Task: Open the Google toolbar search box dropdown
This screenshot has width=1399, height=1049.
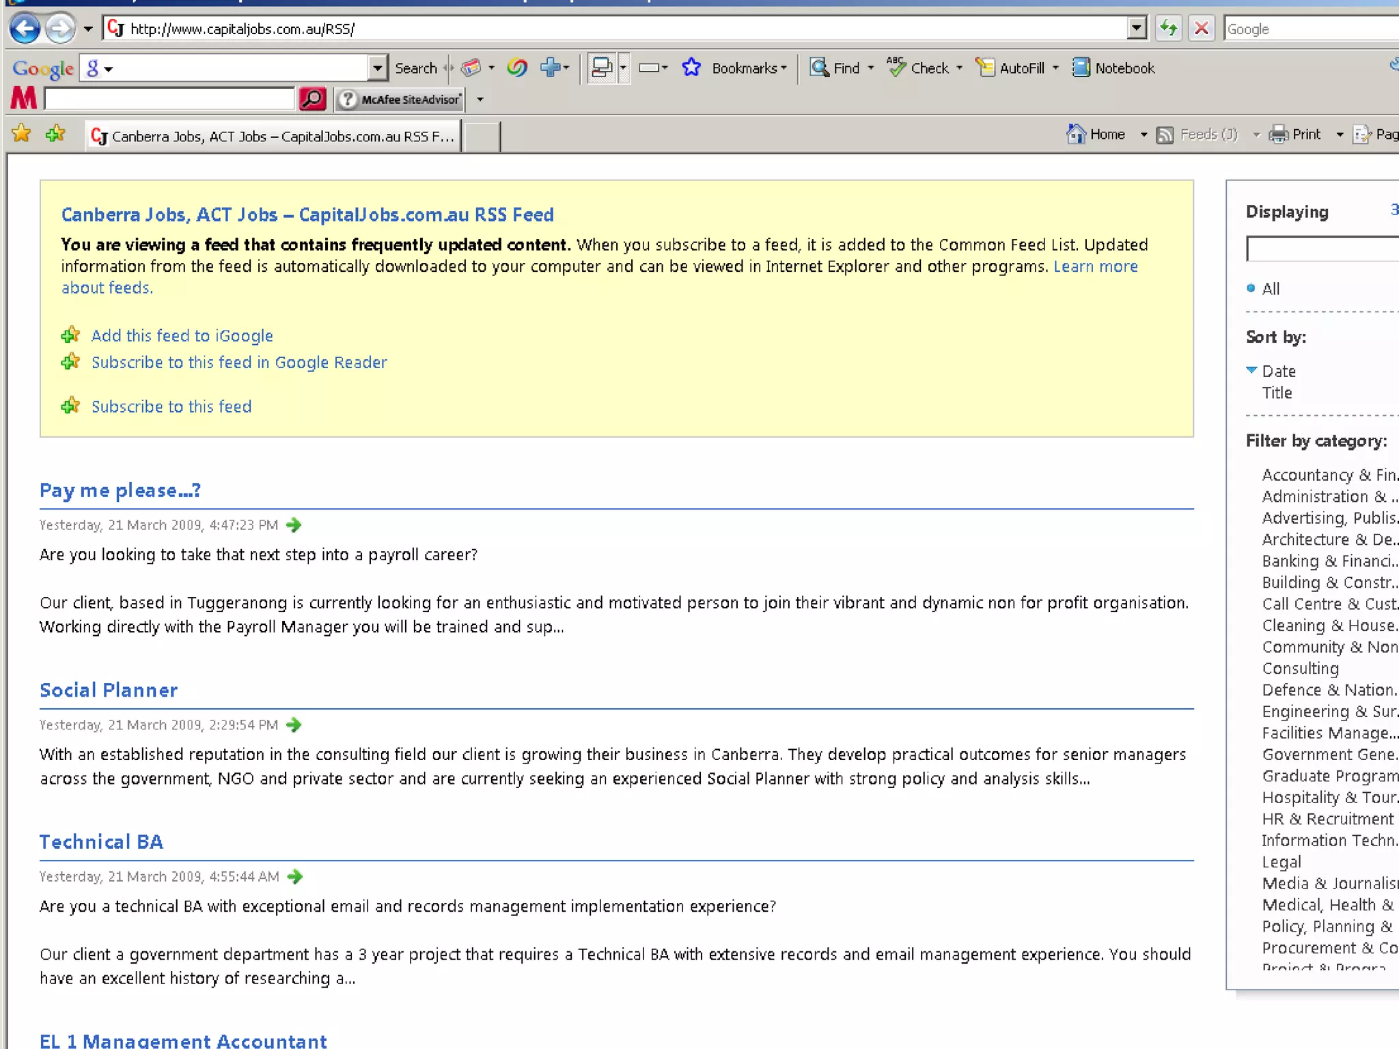Action: (377, 68)
